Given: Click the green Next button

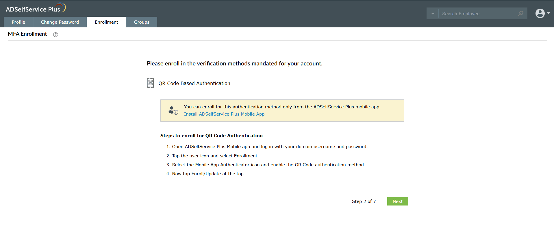Looking at the screenshot, I should (x=397, y=201).
